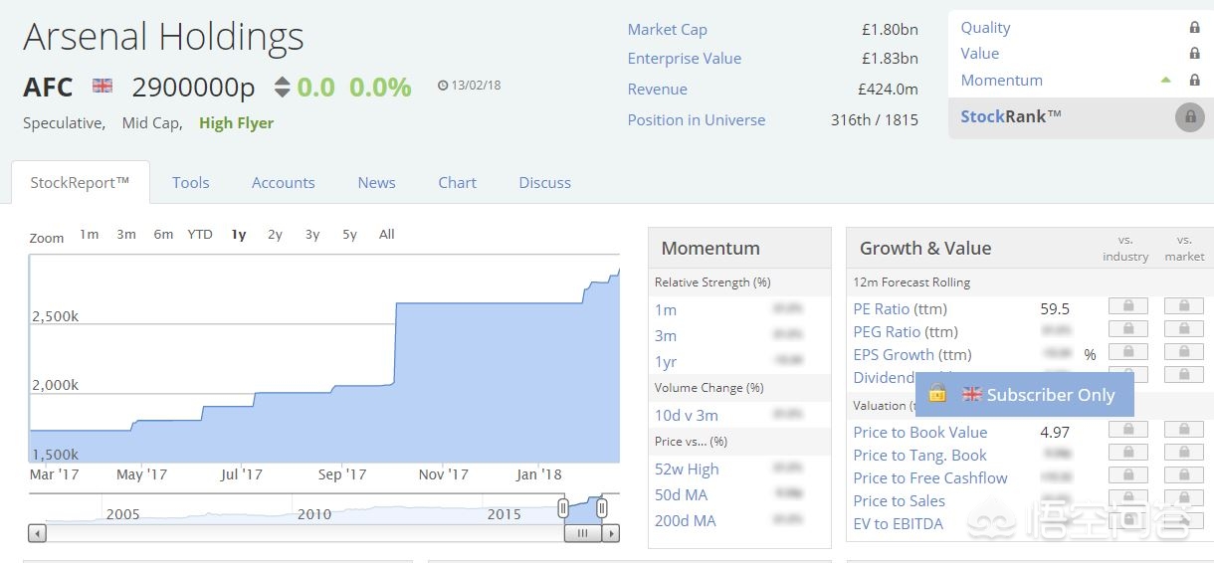
Task: Click the lock icon beside Quality
Action: (x=1194, y=28)
